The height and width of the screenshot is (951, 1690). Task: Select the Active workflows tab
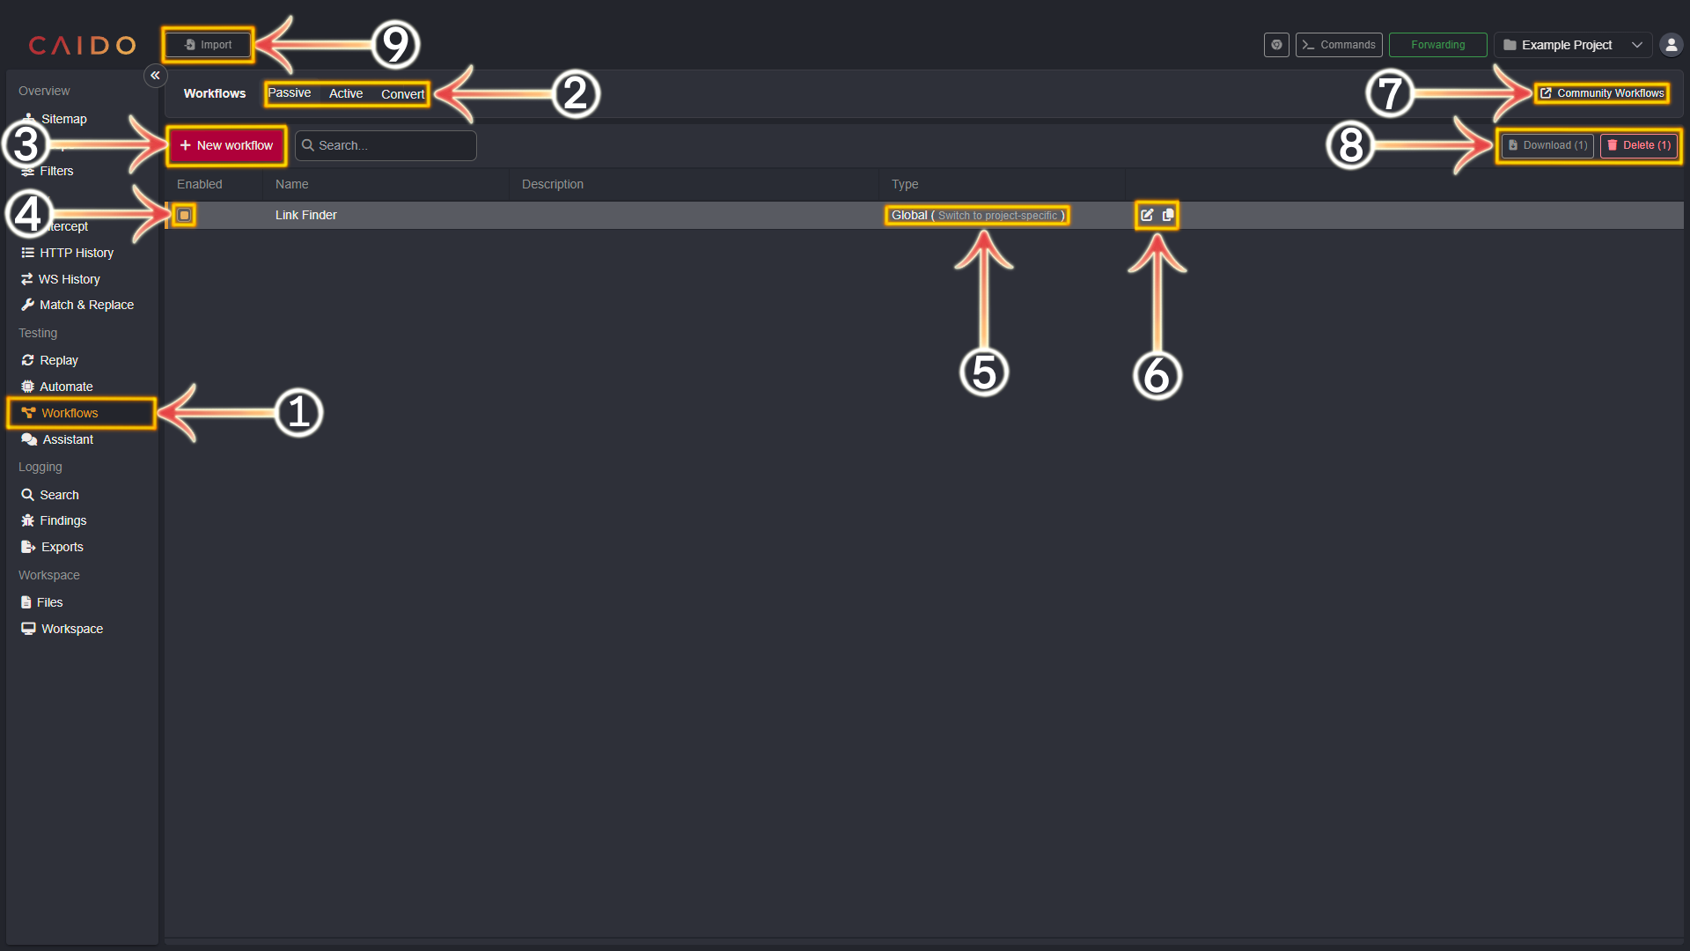click(345, 92)
